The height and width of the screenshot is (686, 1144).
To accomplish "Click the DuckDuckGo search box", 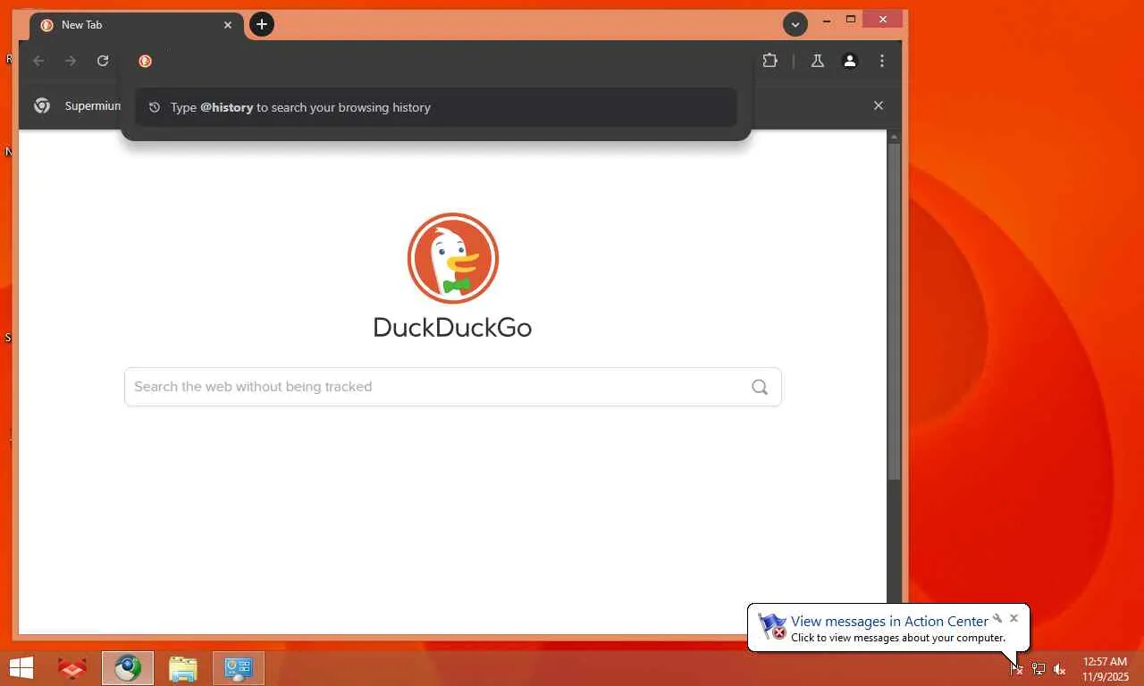I will 453,387.
